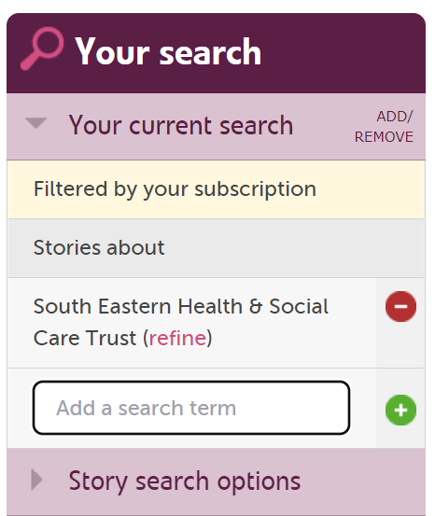Click the pink refine text in parentheses

(x=177, y=338)
